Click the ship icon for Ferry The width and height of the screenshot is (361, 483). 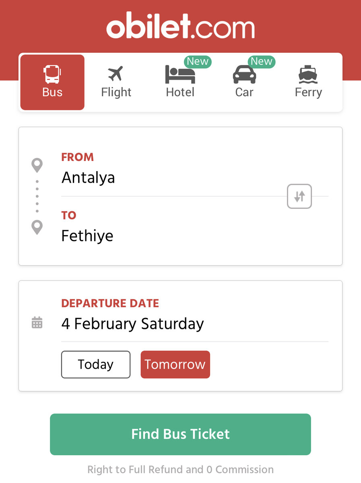(308, 74)
